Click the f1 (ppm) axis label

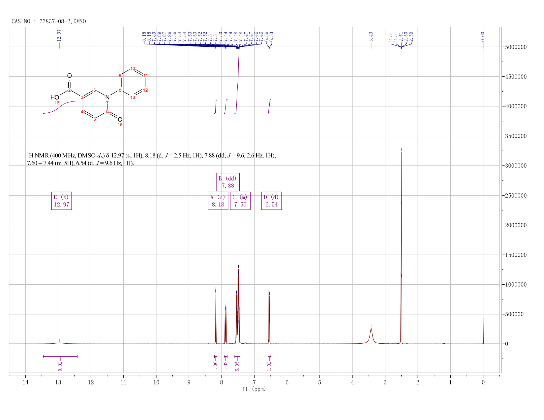[x=254, y=389]
